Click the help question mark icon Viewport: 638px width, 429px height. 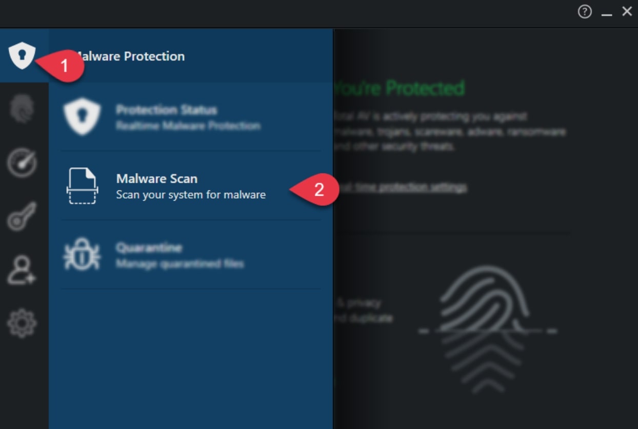point(584,11)
